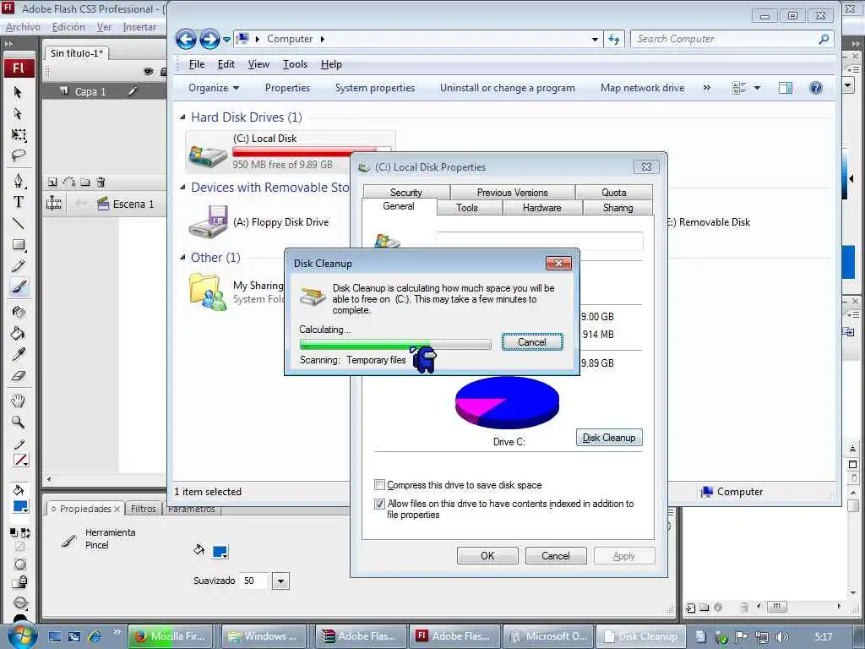This screenshot has width=865, height=649.
Task: Open the Organize dropdown
Action: click(214, 88)
